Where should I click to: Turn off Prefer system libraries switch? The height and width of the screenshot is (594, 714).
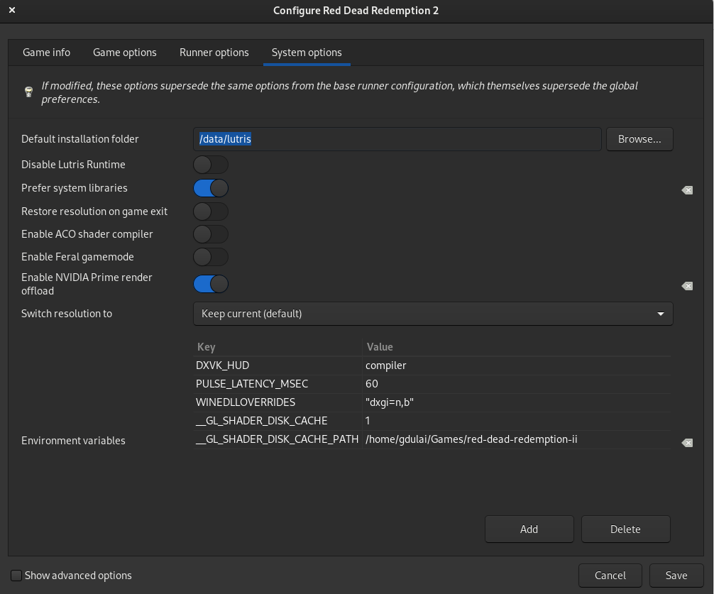(210, 188)
